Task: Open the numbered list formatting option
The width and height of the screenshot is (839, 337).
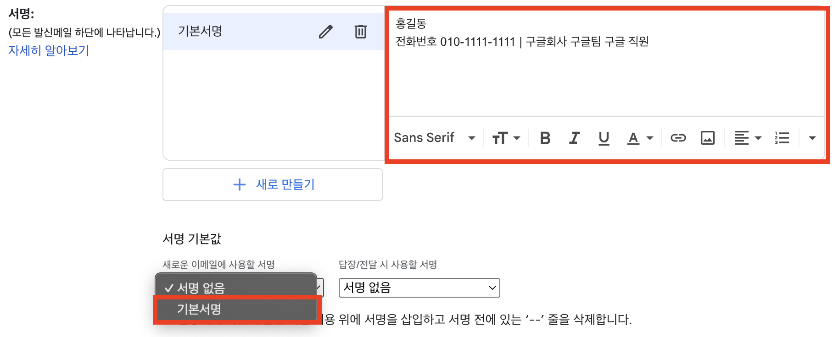Action: pyautogui.click(x=782, y=137)
